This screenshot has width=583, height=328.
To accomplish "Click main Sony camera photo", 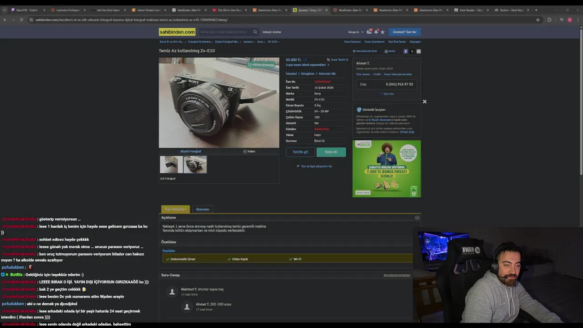I will click(x=219, y=102).
